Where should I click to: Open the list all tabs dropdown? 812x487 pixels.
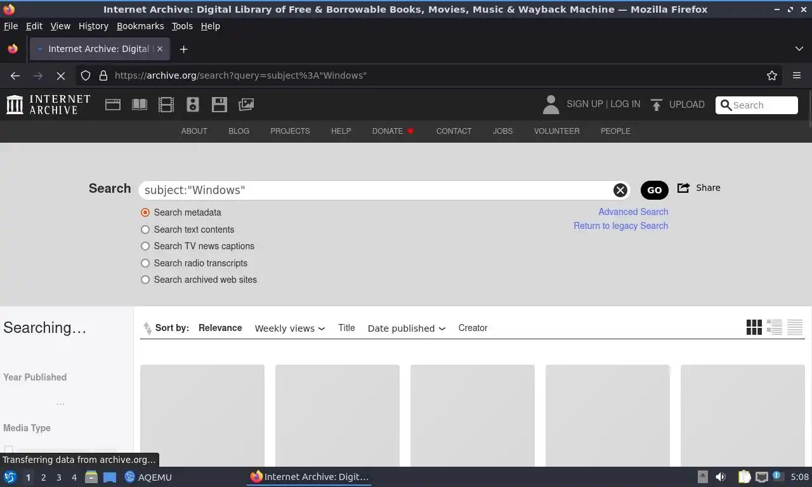[x=799, y=49]
